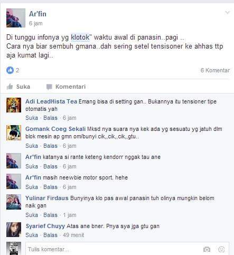Reply to Gomank Coeg Sekali's comment
The height and width of the screenshot is (255, 234).
coord(50,146)
